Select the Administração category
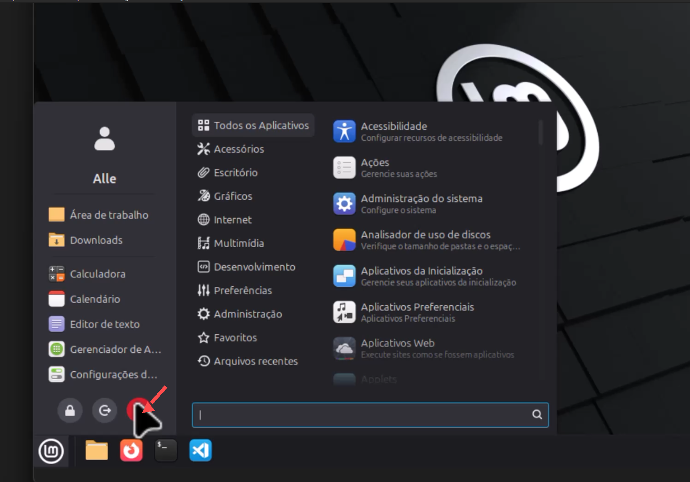Screen dimensions: 690x482 tap(253, 314)
